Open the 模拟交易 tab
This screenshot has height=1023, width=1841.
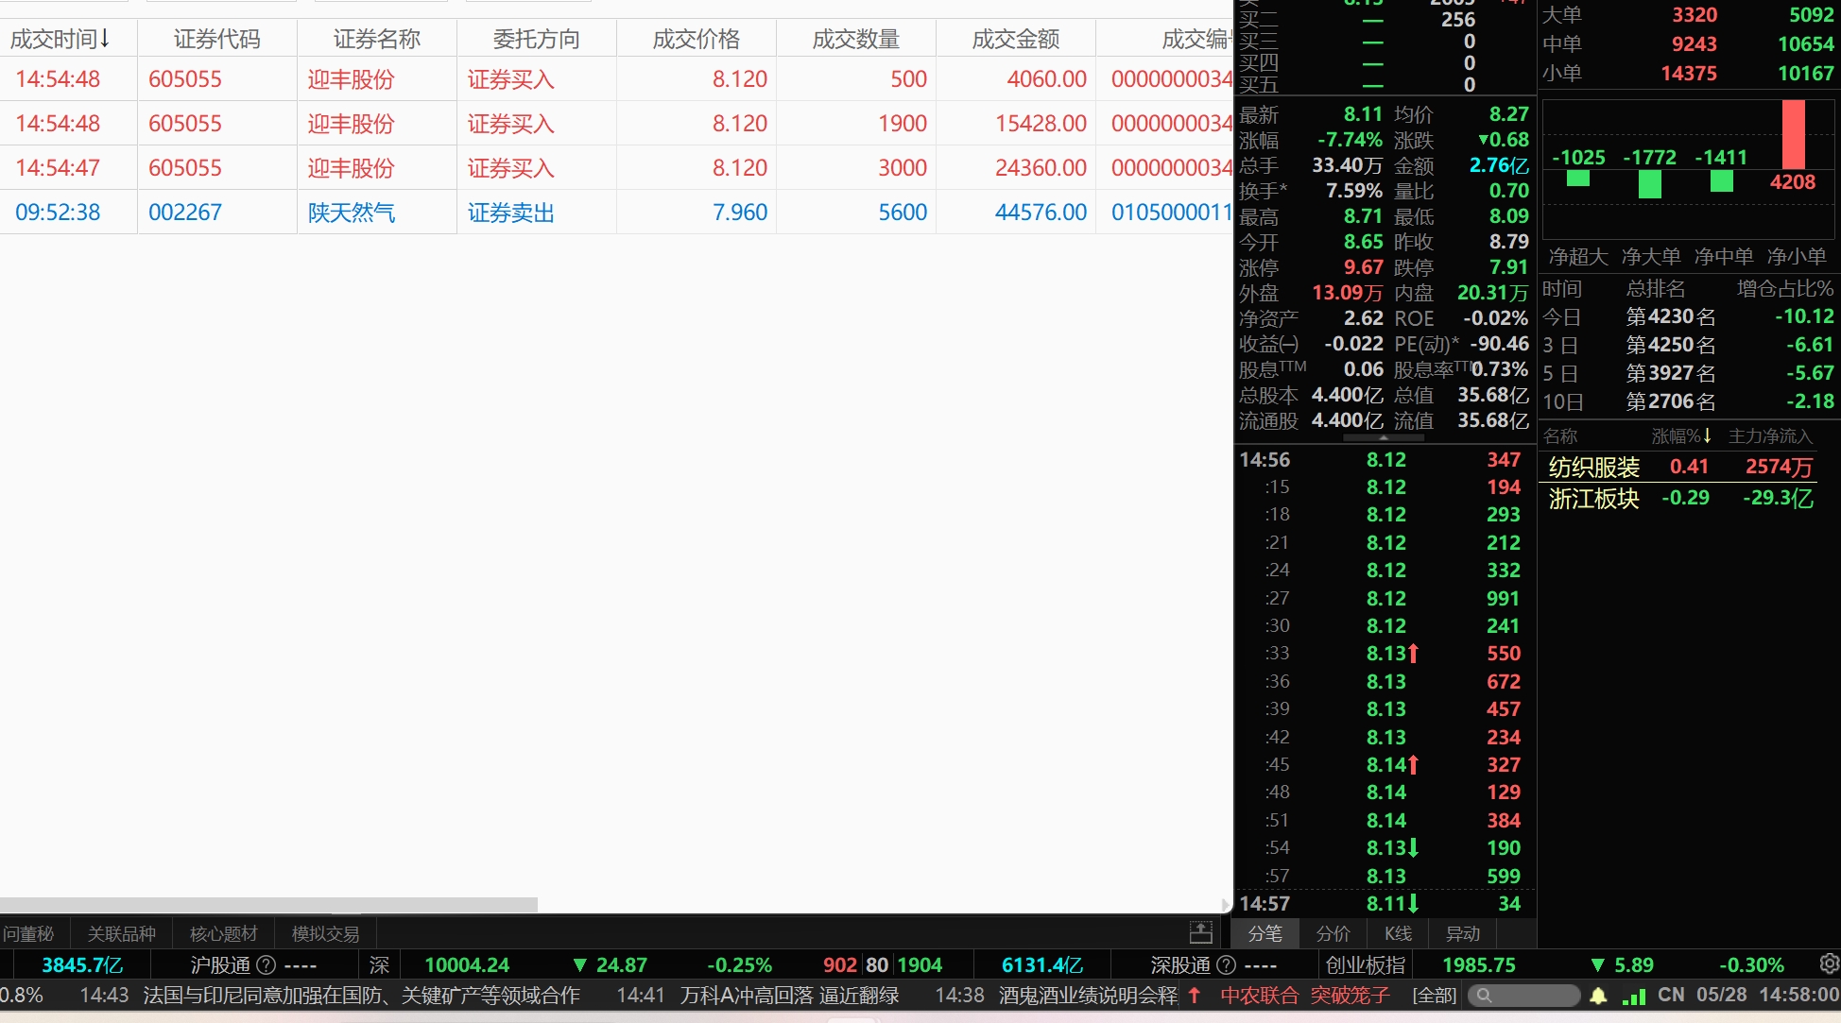coord(326,933)
